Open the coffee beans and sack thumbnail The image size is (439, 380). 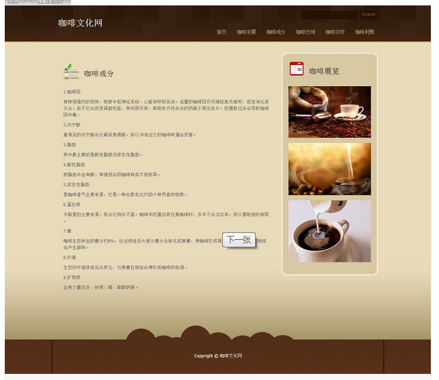[330, 111]
